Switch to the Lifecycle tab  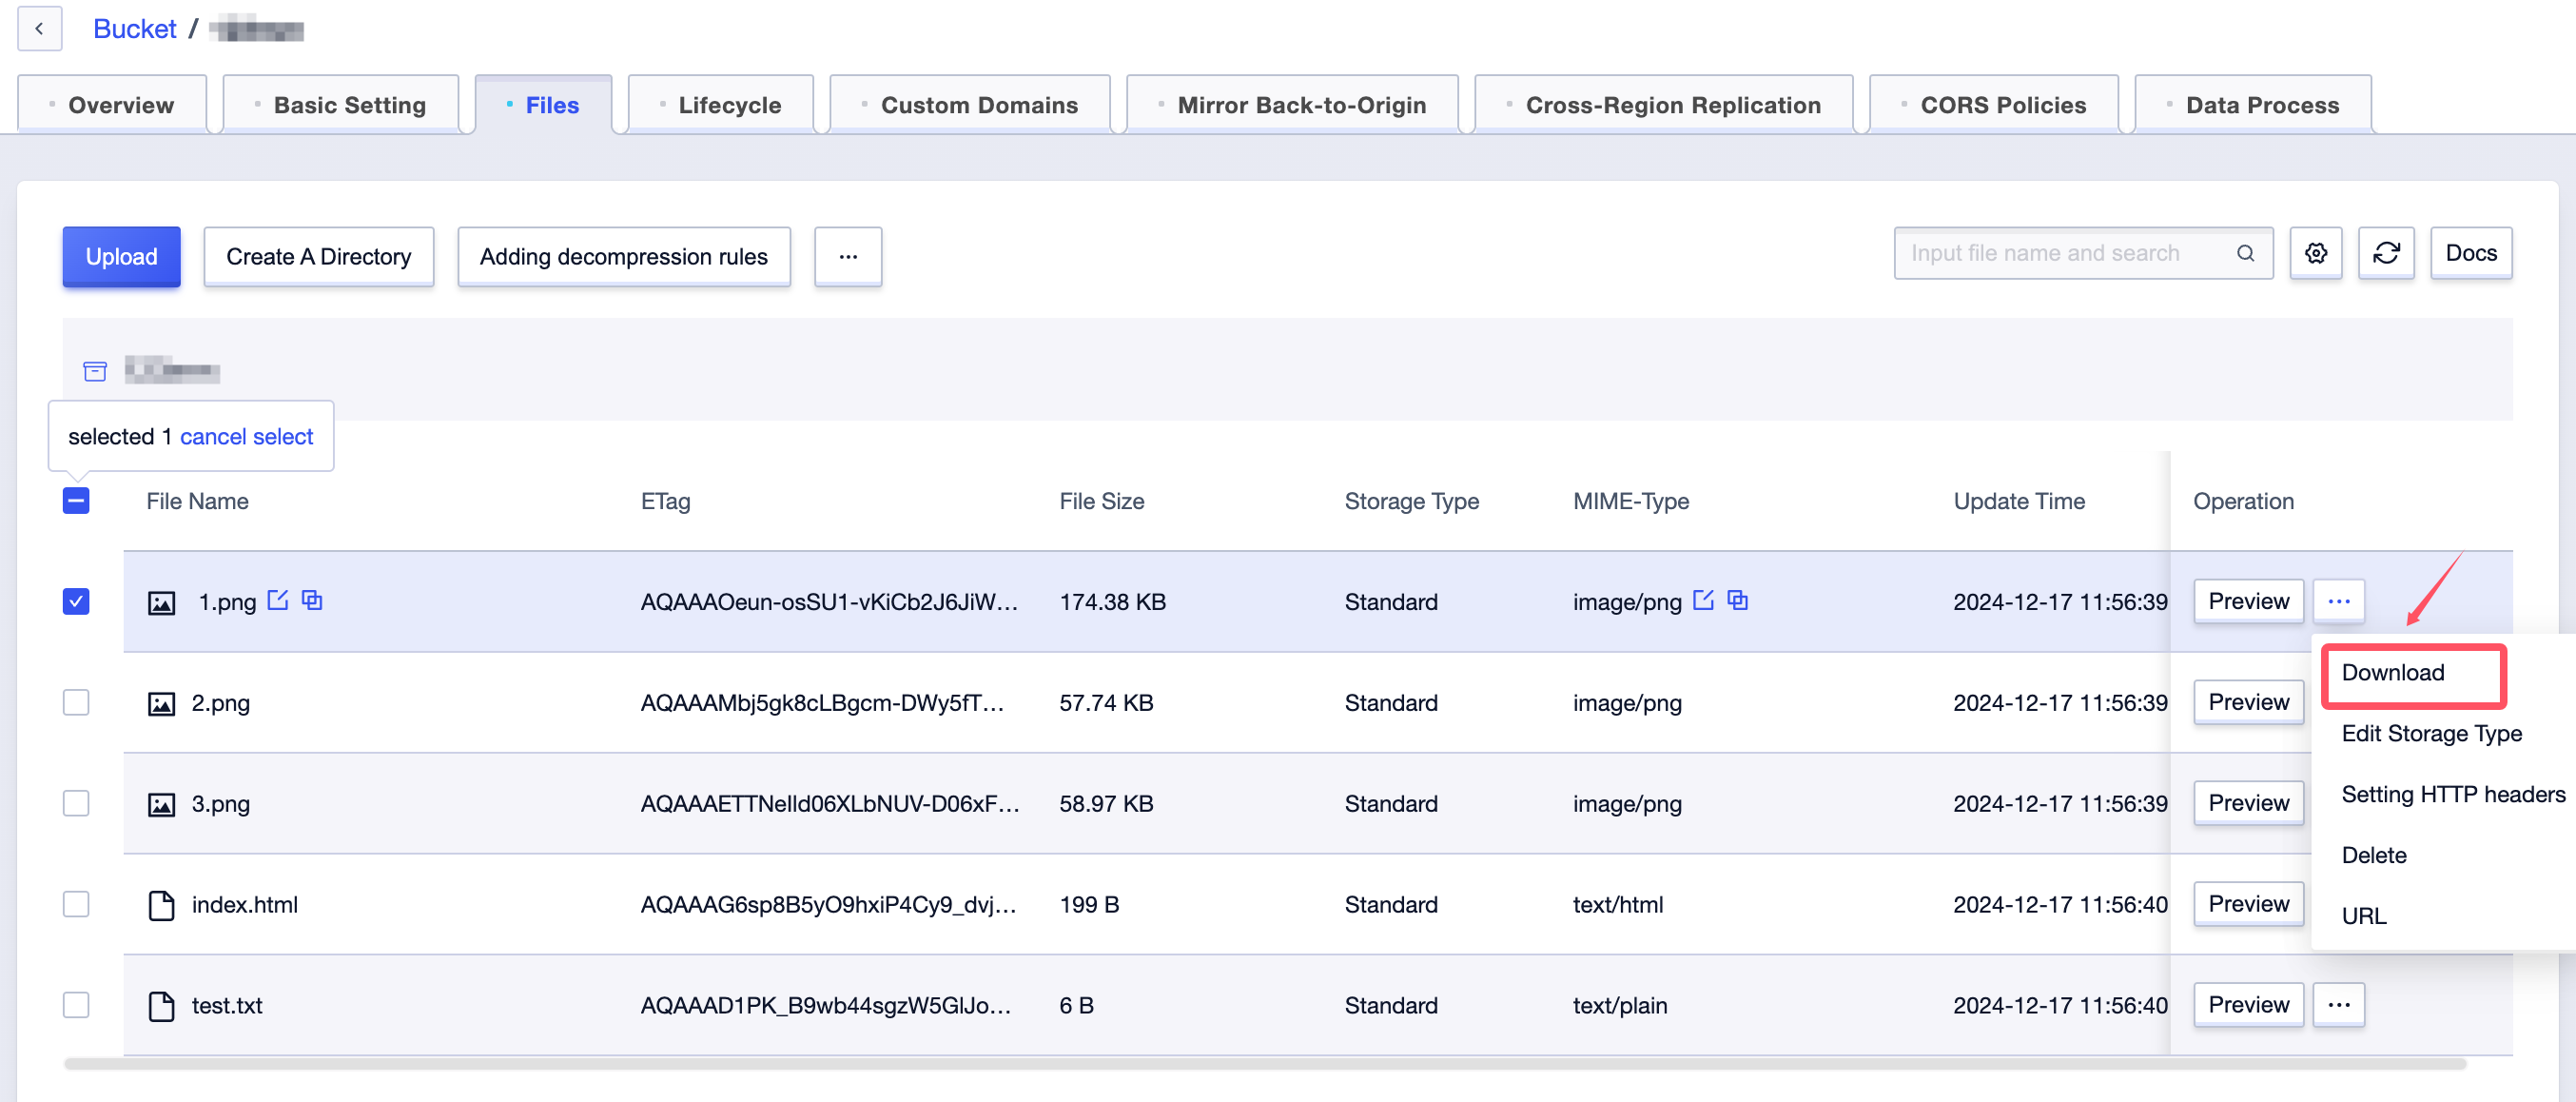click(x=720, y=104)
